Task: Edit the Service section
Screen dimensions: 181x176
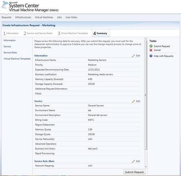Action: (x=138, y=101)
